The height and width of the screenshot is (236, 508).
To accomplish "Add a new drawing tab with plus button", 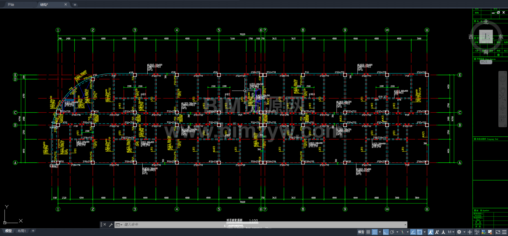I will [75, 5].
